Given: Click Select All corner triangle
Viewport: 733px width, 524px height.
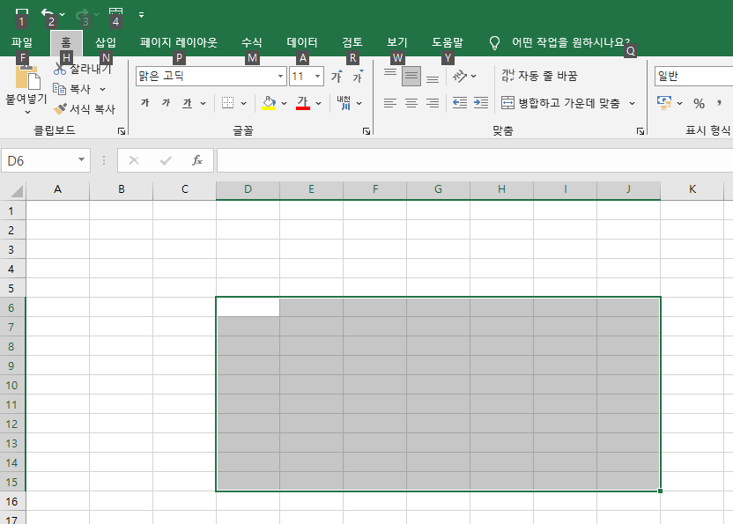Looking at the screenshot, I should [x=16, y=190].
